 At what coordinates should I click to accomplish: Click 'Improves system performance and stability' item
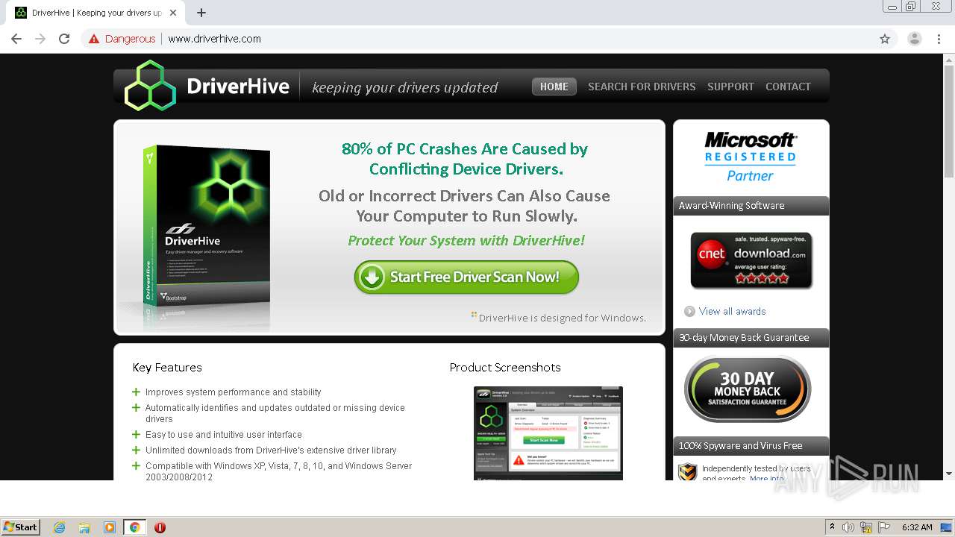(233, 392)
